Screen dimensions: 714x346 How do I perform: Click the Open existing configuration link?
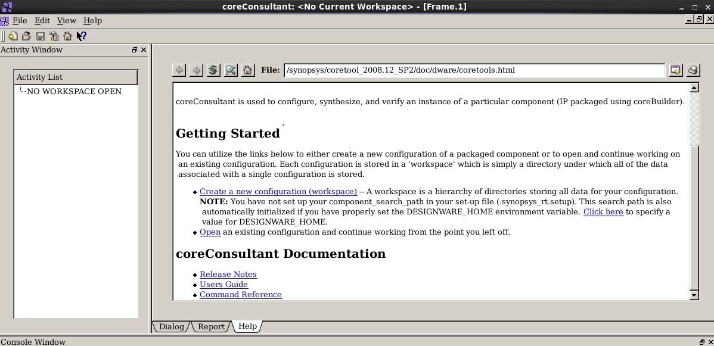tap(210, 232)
